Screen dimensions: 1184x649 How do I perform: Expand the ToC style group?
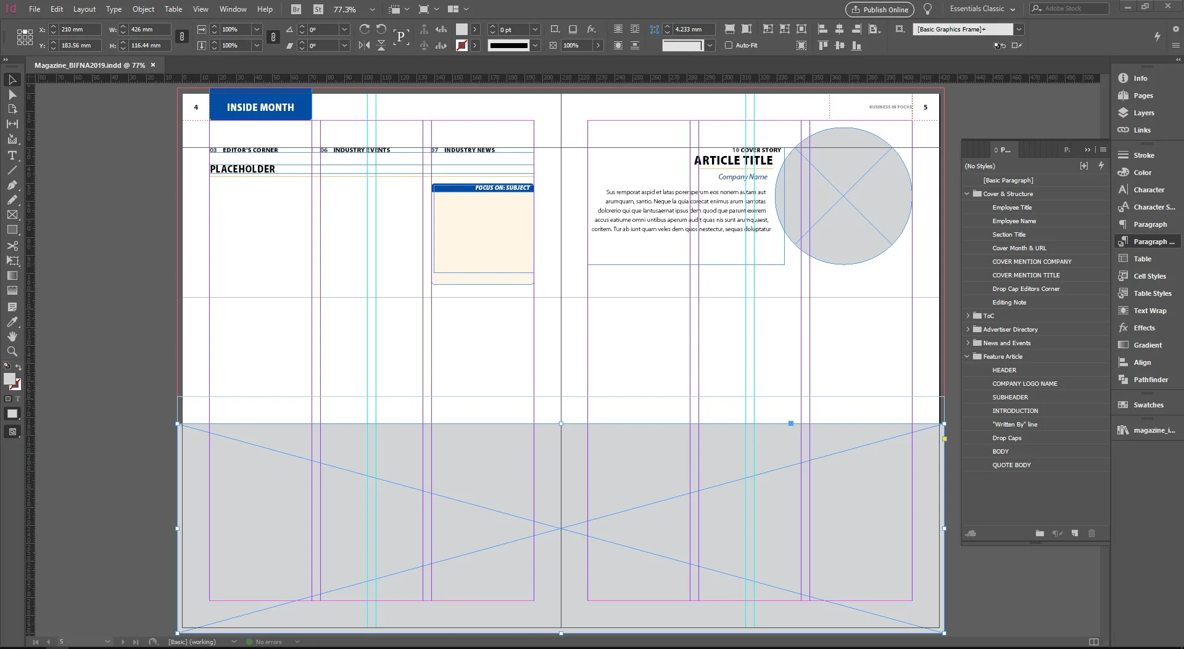(967, 316)
